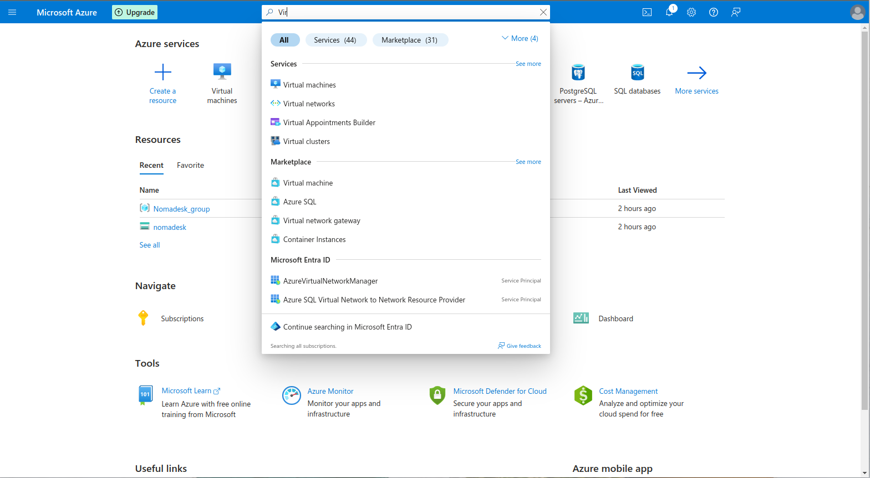Open the nomadesk resource
The image size is (870, 478).
[170, 227]
